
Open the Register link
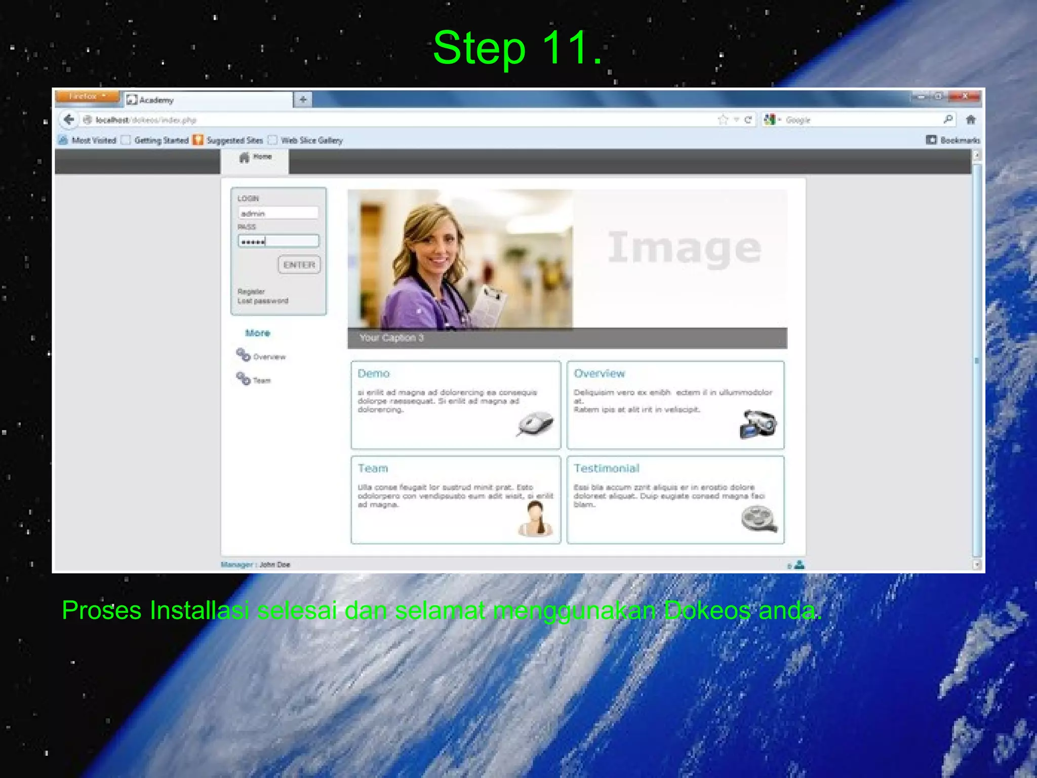click(x=251, y=291)
